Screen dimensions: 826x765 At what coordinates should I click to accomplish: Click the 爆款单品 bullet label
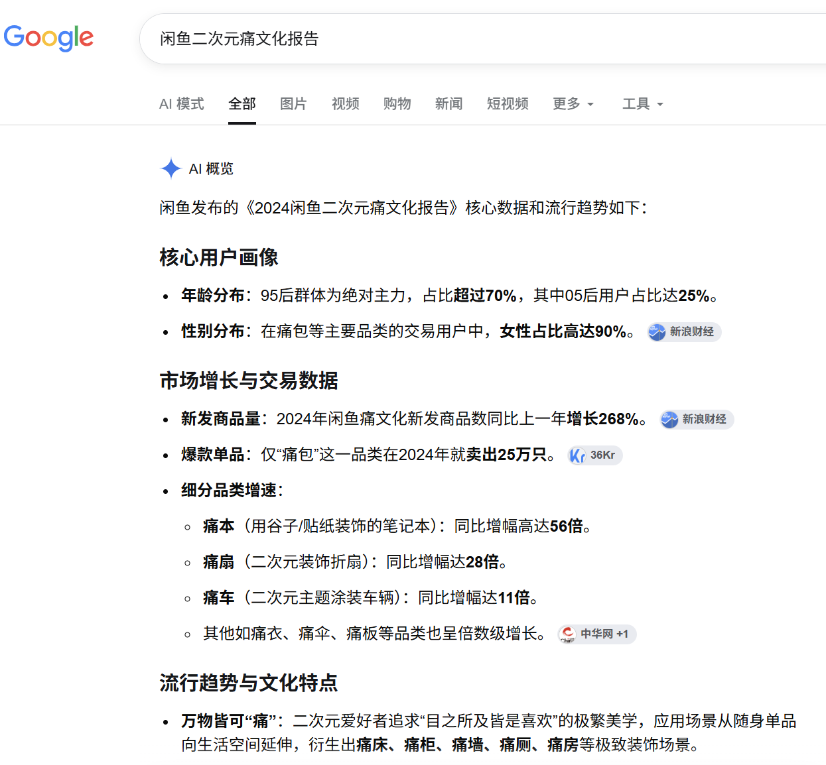tap(213, 455)
